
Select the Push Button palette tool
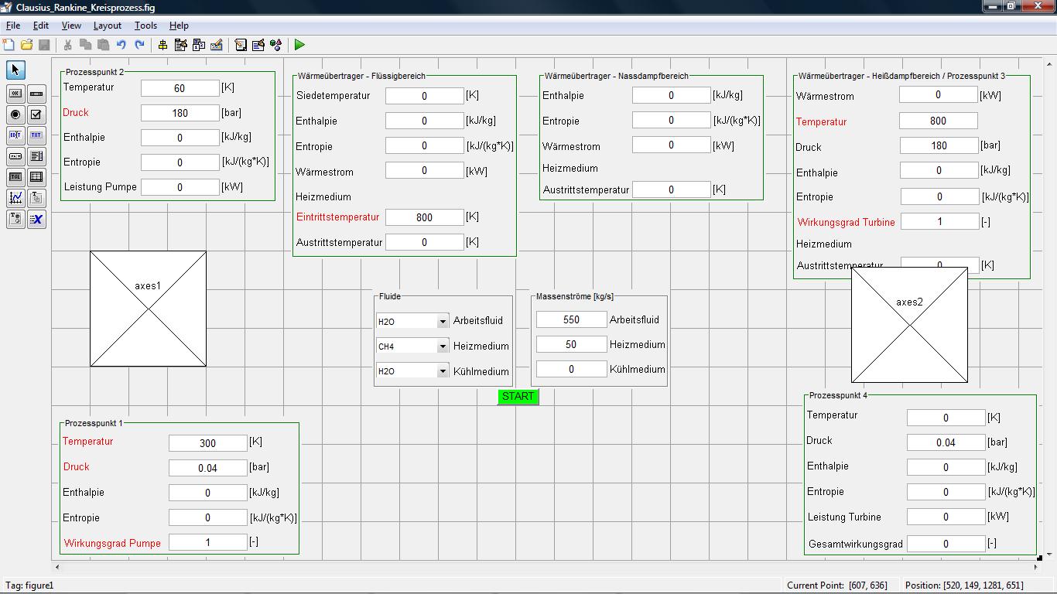[x=15, y=94]
